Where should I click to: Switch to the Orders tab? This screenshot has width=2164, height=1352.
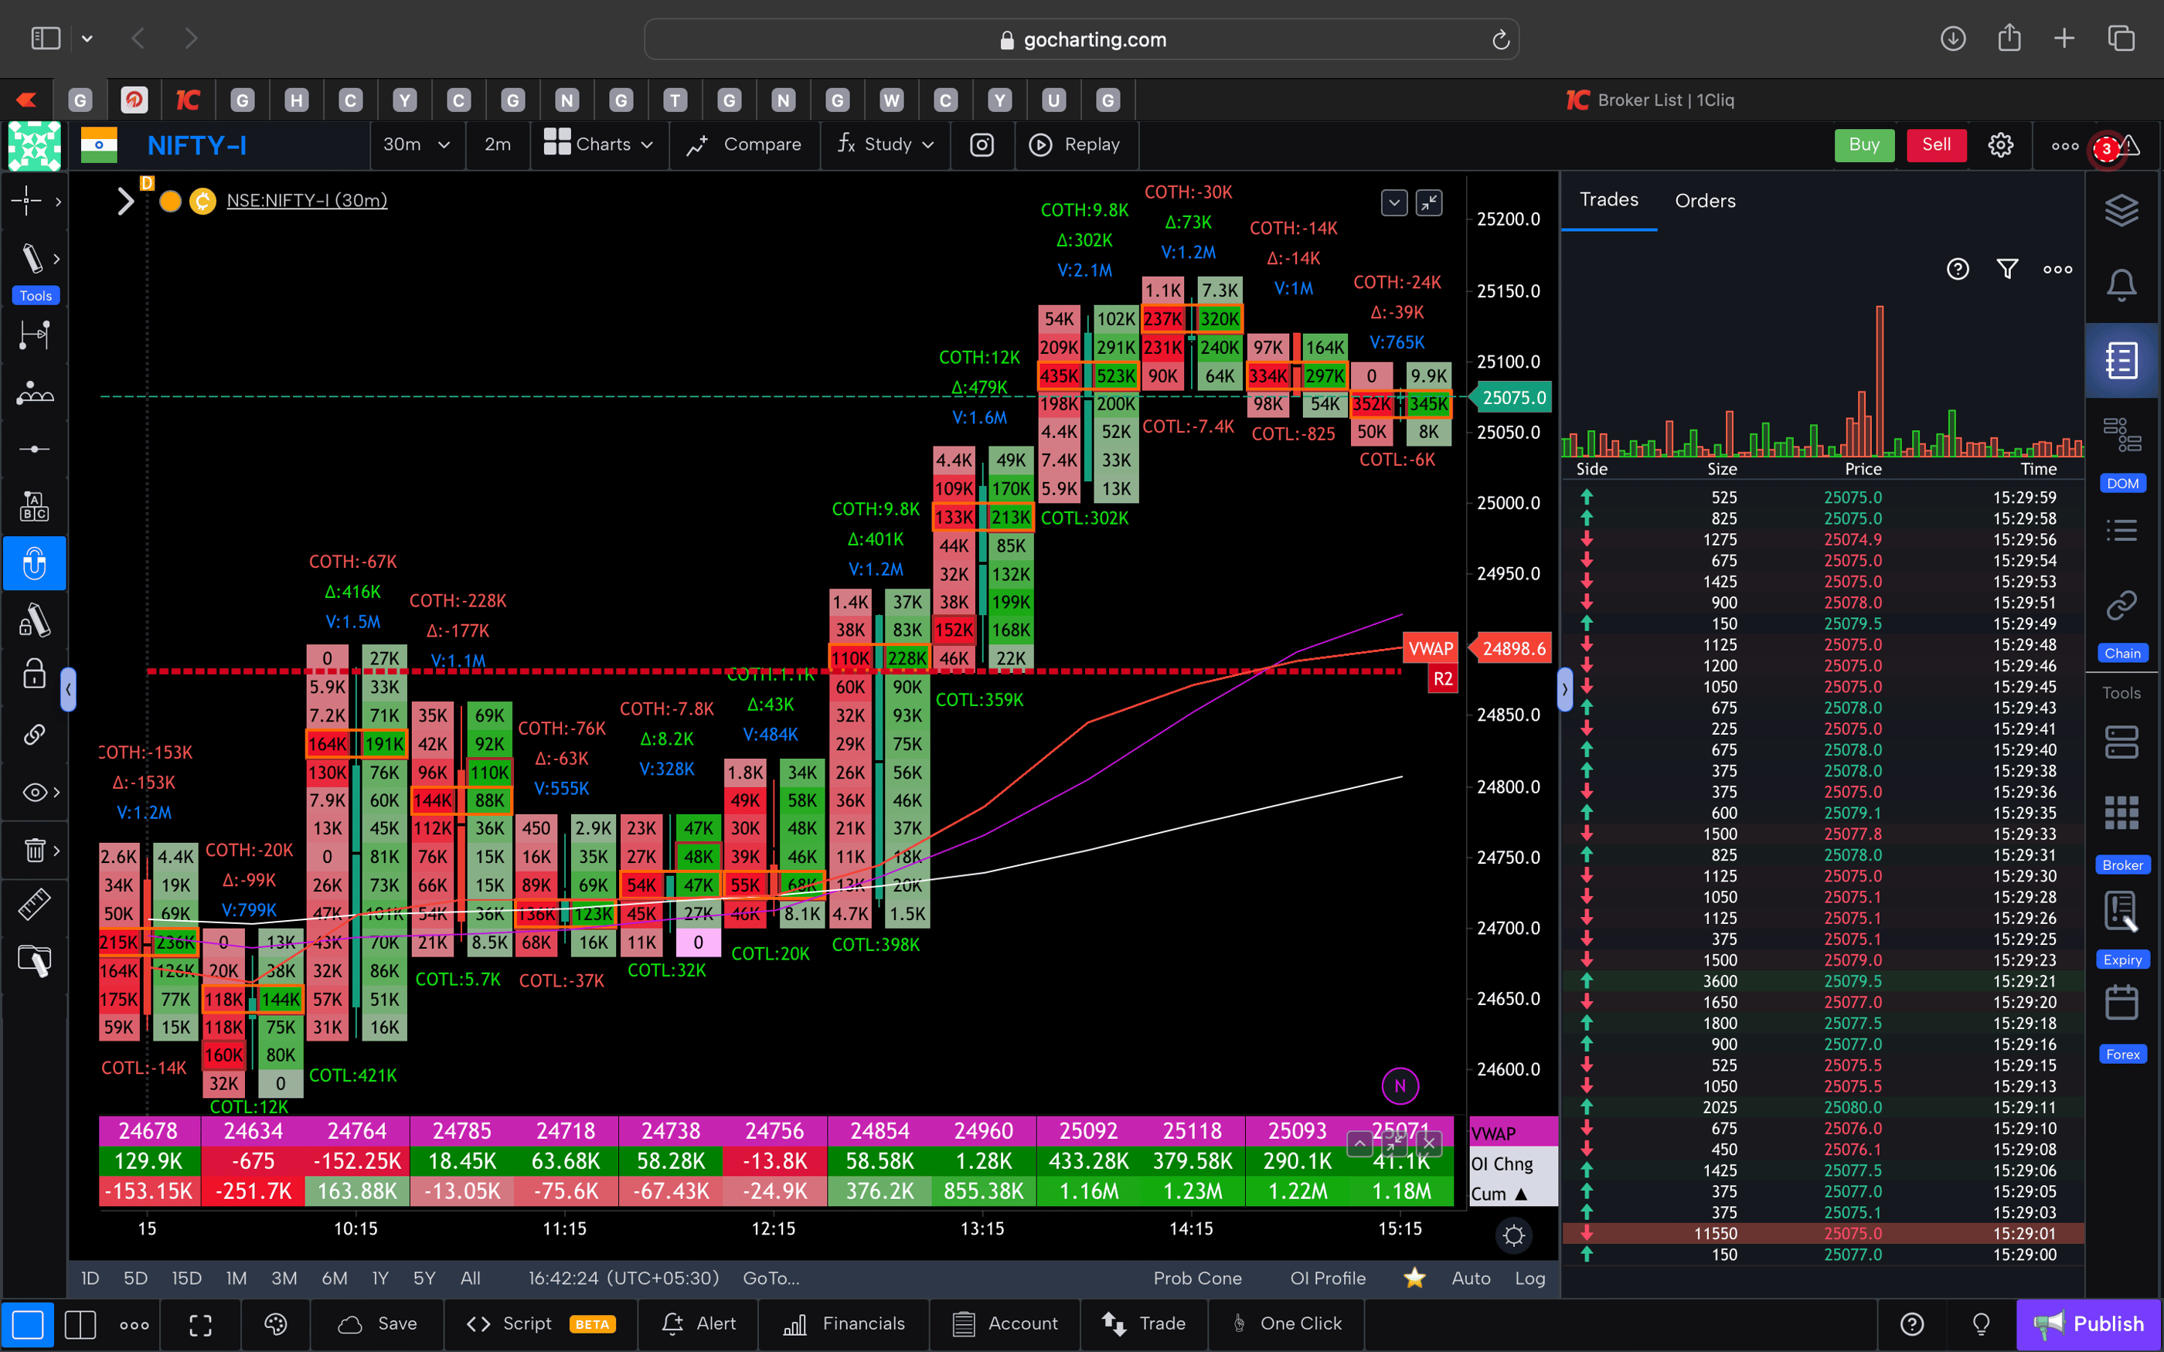pyautogui.click(x=1704, y=200)
